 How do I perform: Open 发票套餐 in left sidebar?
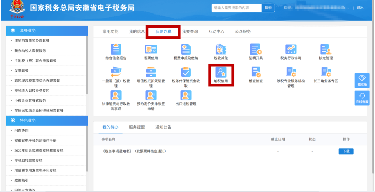22,71
